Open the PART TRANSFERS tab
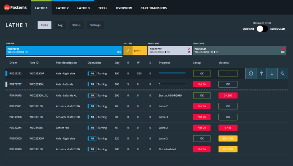Screen dimensions: 293x166 click(153, 8)
